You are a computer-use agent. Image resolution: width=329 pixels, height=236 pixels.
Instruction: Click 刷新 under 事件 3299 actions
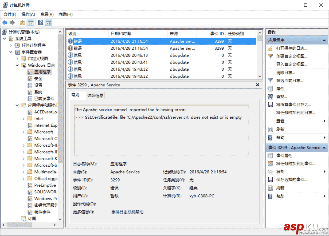[280, 188]
